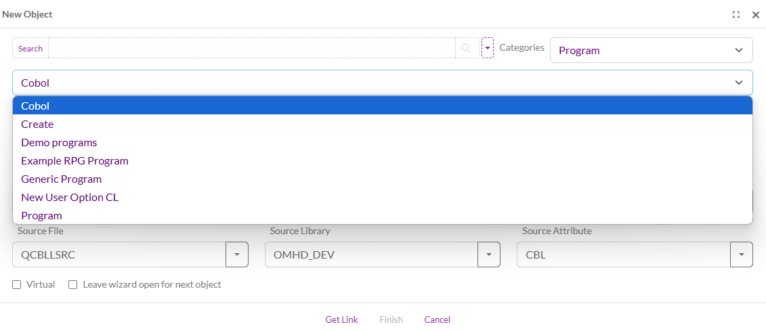Pick Example RPG Program option
766x333 pixels.
[x=75, y=161]
